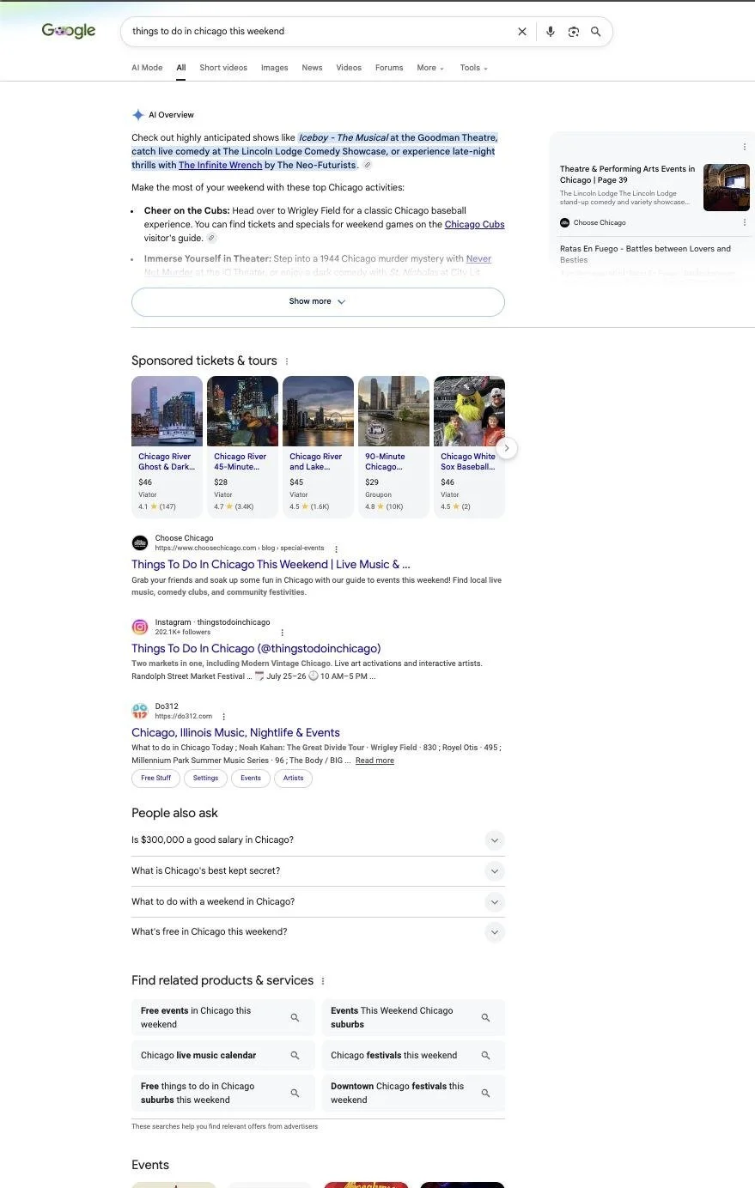Open Chicago River and Lake tour card

(x=318, y=447)
